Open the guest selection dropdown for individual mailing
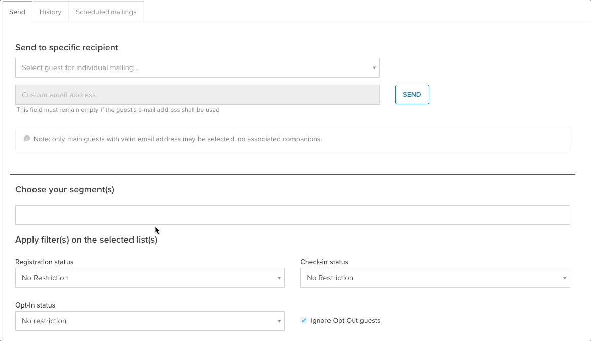 197,68
